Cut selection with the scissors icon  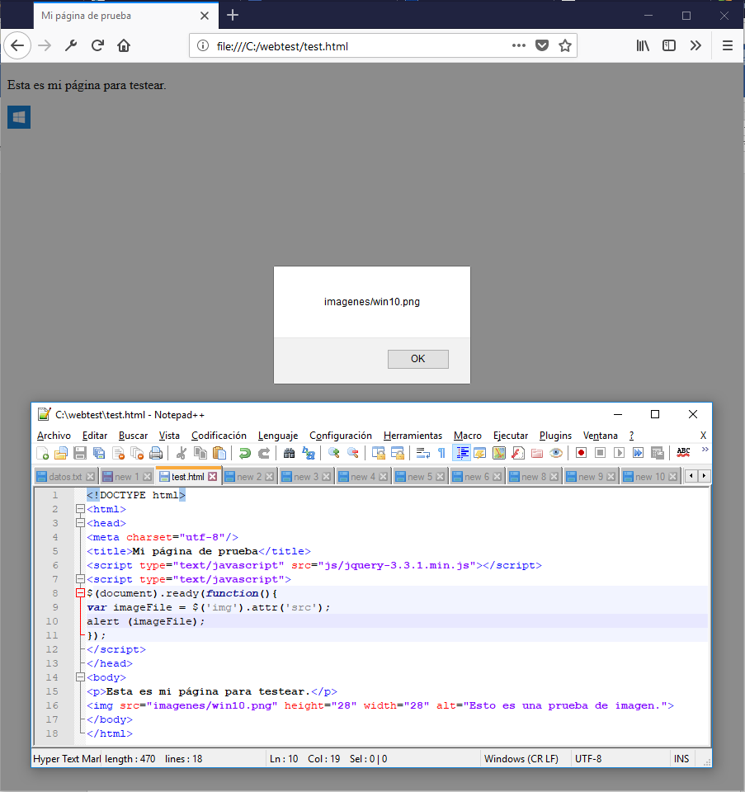[x=182, y=453]
